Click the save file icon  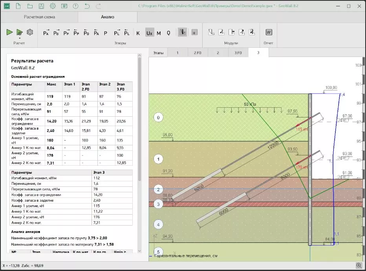41,6
